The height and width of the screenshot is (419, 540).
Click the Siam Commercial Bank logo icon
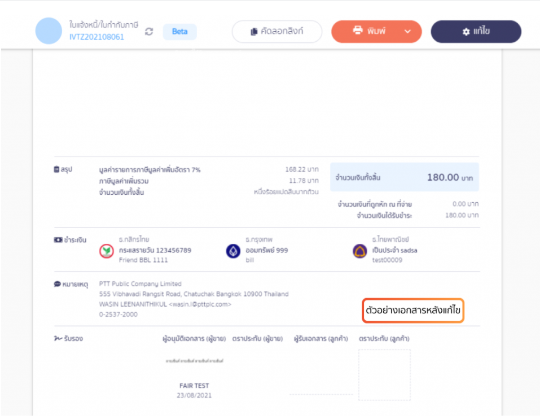359,251
